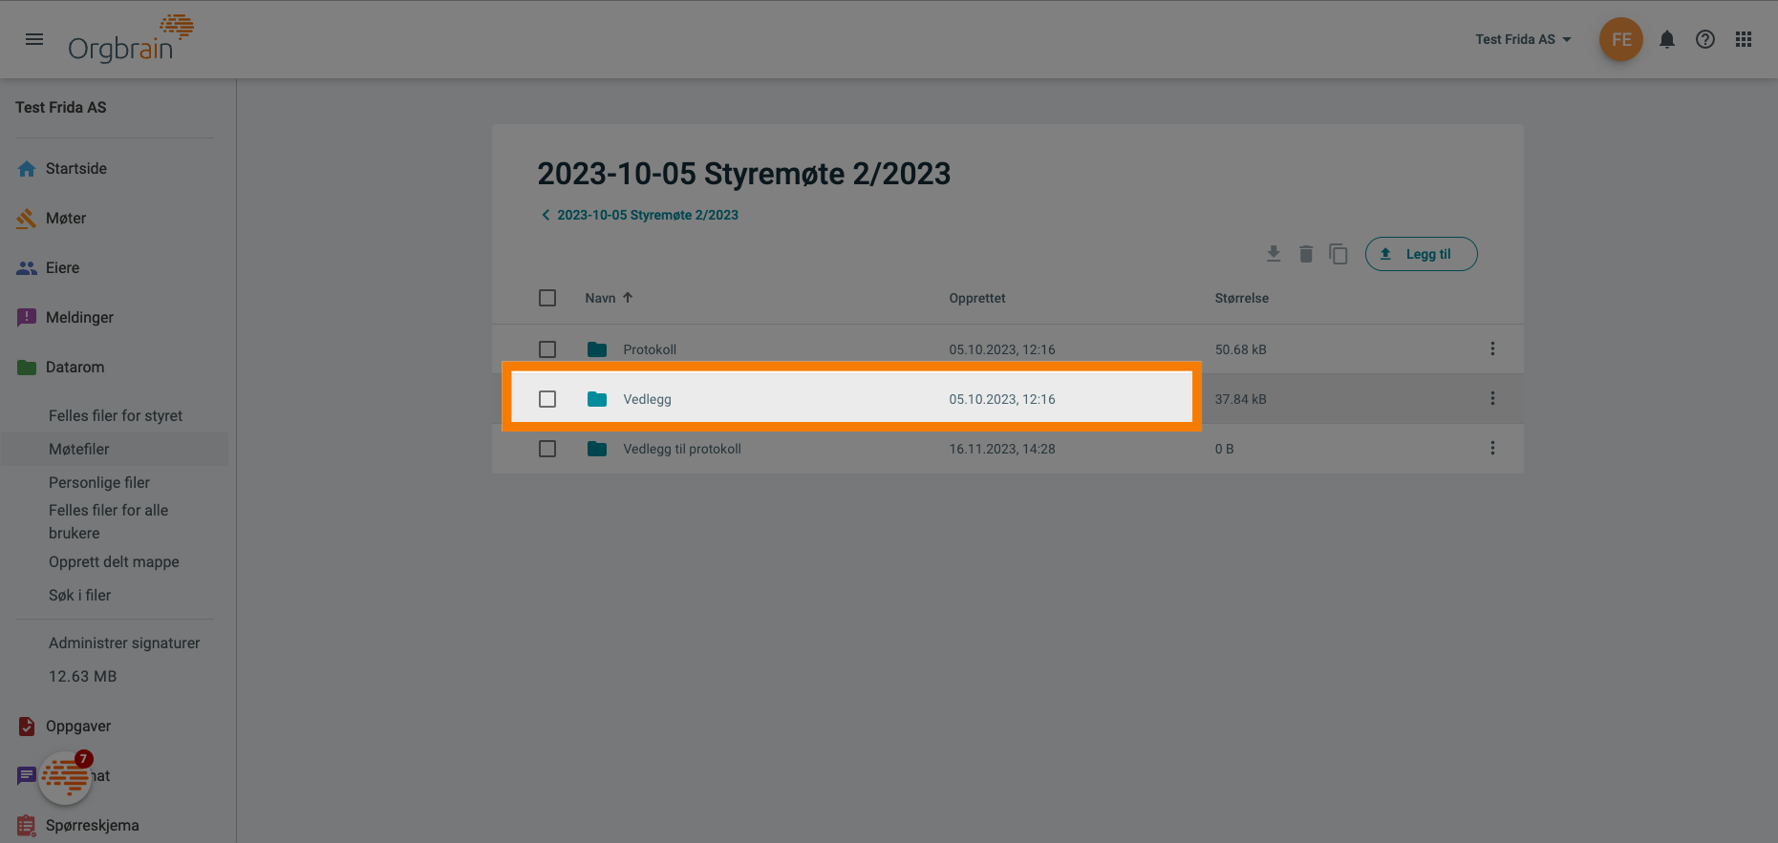Click the Orgbrain logo

(x=131, y=39)
